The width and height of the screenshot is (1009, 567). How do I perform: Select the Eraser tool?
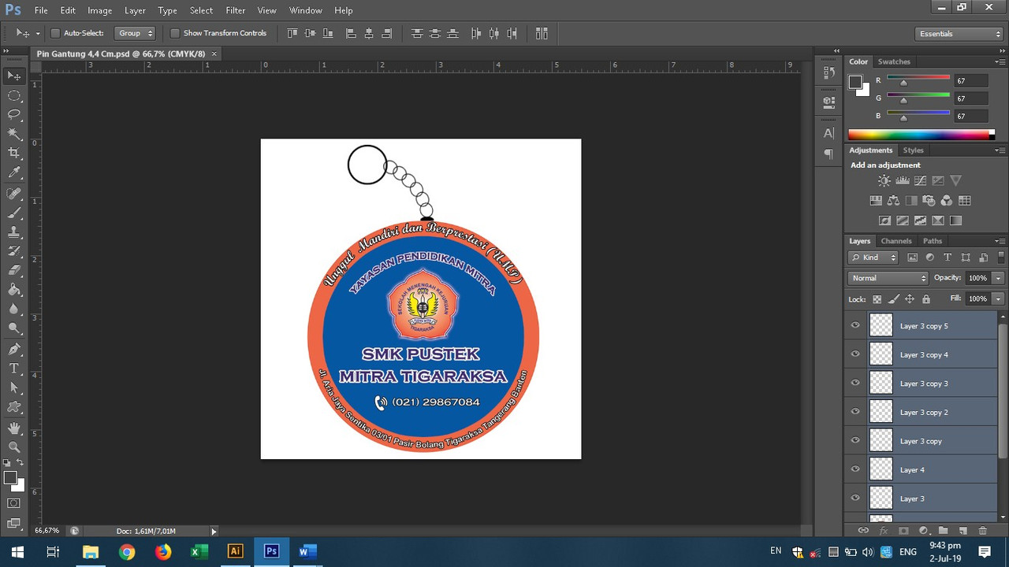(x=14, y=271)
